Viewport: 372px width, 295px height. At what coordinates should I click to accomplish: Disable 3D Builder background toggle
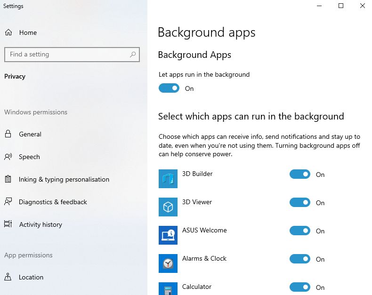coord(300,174)
